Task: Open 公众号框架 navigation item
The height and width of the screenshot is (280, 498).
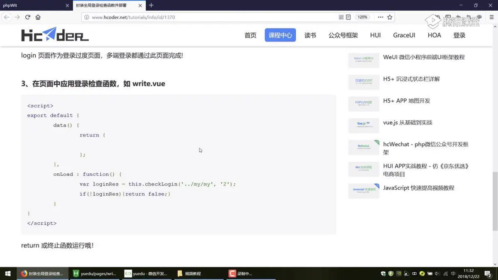Action: tap(343, 35)
